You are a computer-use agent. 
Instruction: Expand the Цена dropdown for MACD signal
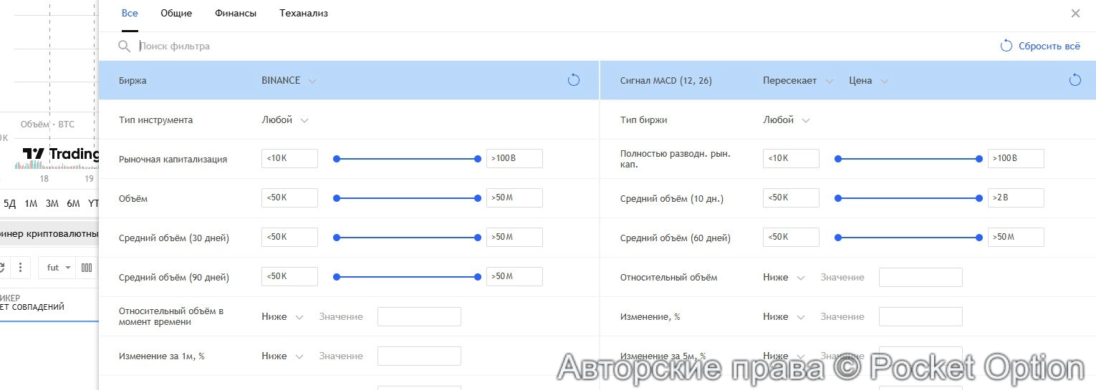(x=868, y=81)
